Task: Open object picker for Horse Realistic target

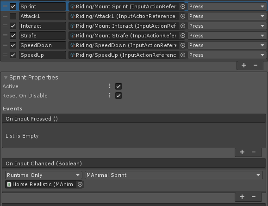Action: pyautogui.click(x=80, y=184)
